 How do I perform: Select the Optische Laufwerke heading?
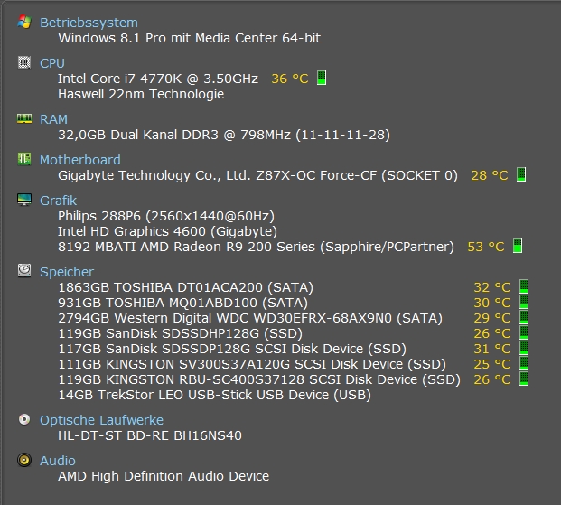coord(101,420)
